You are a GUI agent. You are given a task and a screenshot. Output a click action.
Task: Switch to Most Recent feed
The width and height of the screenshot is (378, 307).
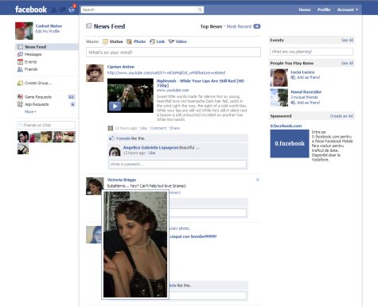239,26
